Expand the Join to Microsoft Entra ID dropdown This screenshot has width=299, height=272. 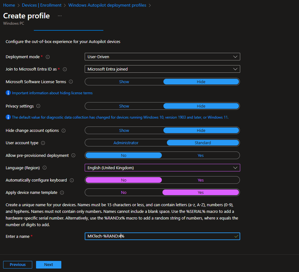(x=162, y=69)
